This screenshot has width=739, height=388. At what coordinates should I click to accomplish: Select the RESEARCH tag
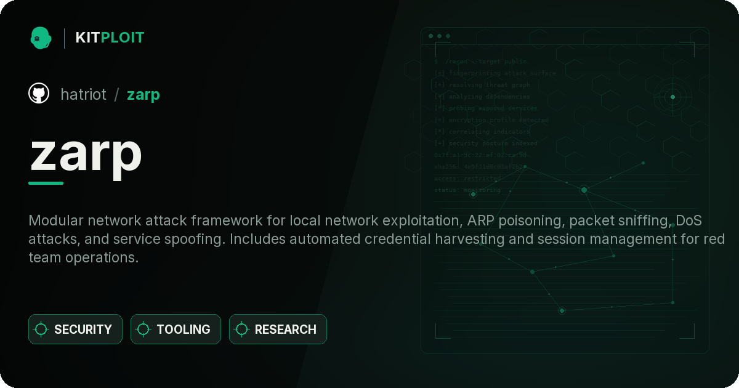pos(278,329)
